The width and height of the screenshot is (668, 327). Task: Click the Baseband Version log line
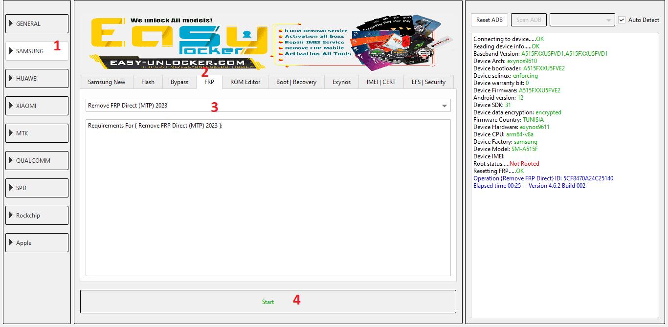(x=540, y=54)
